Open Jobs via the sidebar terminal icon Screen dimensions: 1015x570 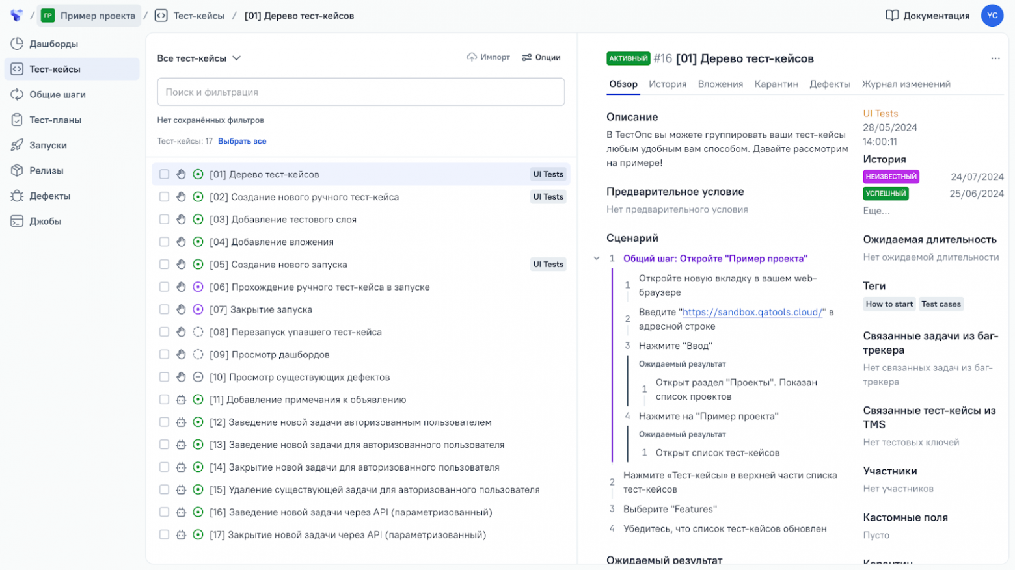coord(17,221)
